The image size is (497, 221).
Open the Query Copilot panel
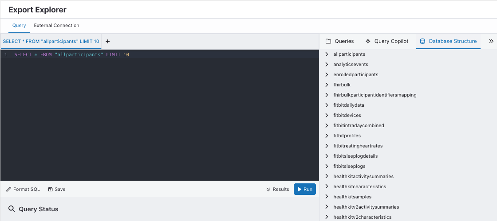click(x=387, y=41)
